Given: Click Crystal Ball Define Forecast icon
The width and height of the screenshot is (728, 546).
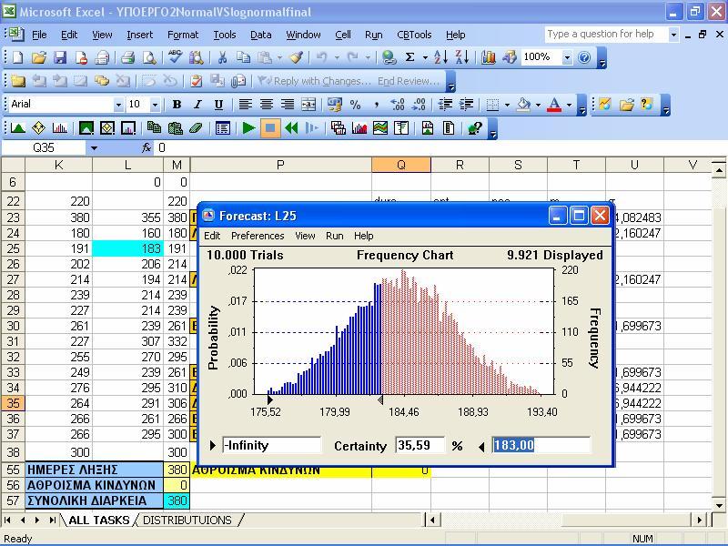Looking at the screenshot, I should (60, 127).
